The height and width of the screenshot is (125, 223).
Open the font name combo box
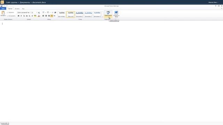[x=24, y=12]
